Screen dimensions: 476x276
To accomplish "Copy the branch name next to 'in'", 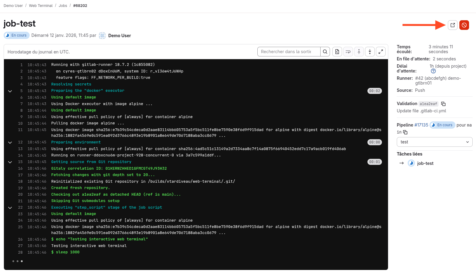I will (405, 132).
